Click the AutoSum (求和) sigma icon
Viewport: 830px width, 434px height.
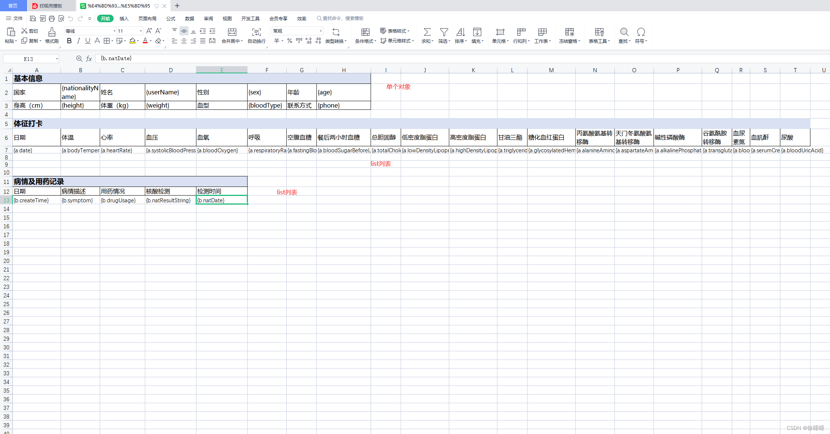(427, 32)
